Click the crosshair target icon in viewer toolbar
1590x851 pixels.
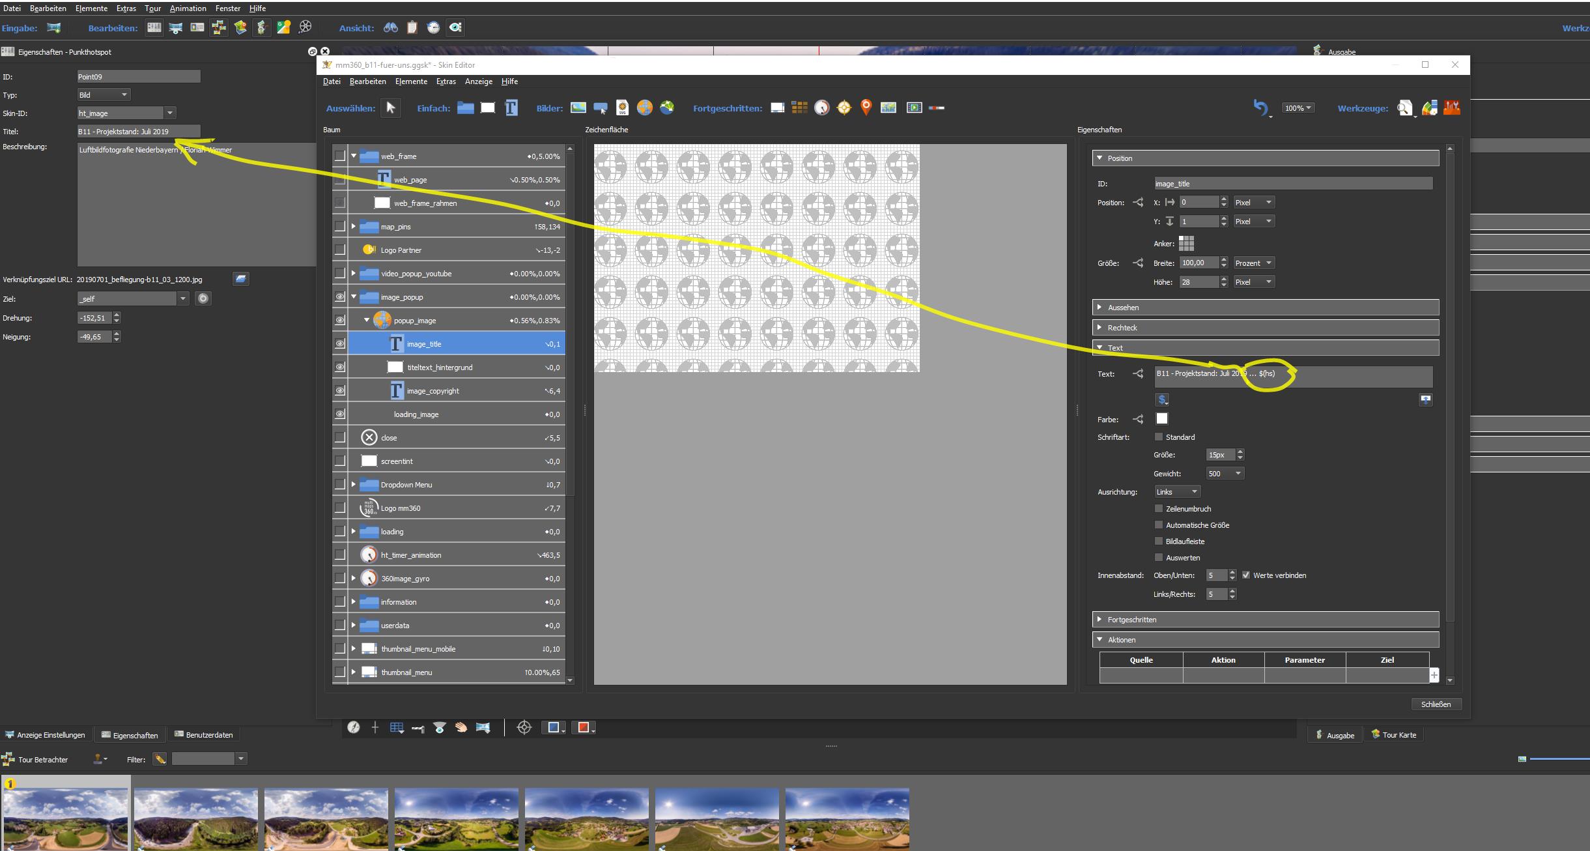pyautogui.click(x=524, y=727)
